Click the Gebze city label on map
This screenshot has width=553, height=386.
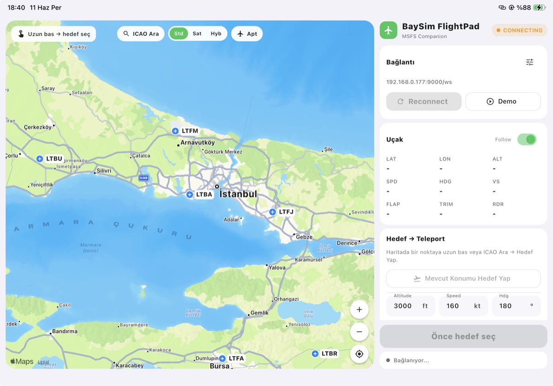304,237
